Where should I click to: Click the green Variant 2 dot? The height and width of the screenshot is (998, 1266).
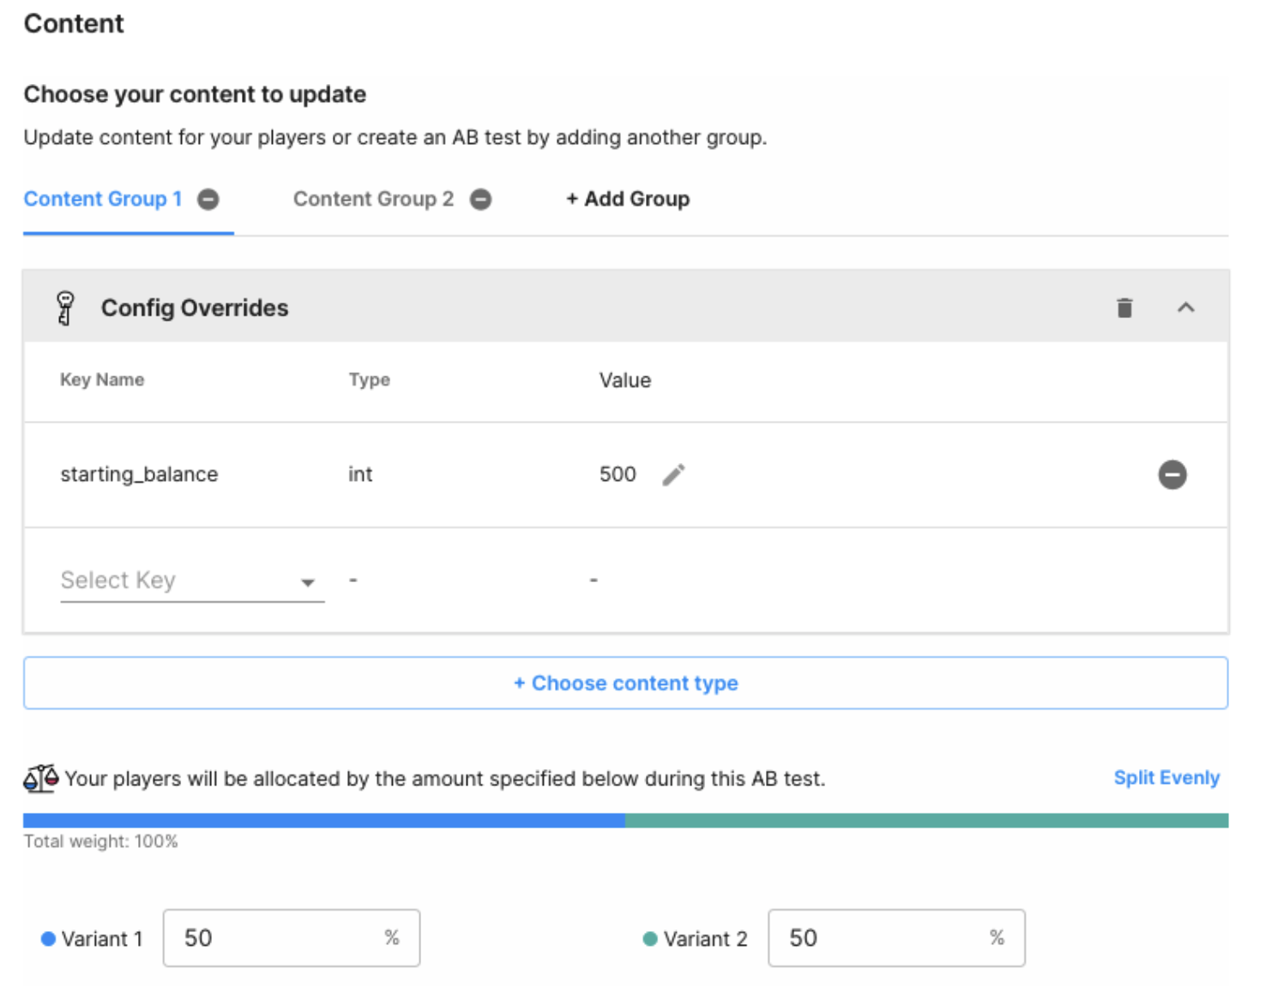(x=650, y=939)
